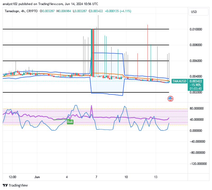Click the 40.000000 oscillator axis label
212x190 pixels.
pos(197,120)
